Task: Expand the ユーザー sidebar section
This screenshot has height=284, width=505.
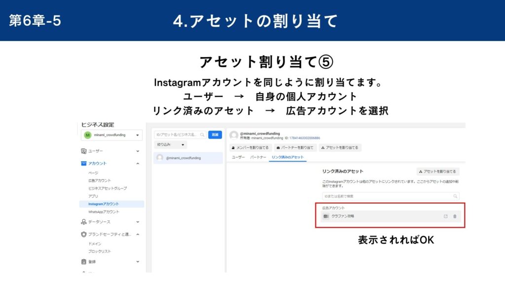Action: point(138,151)
